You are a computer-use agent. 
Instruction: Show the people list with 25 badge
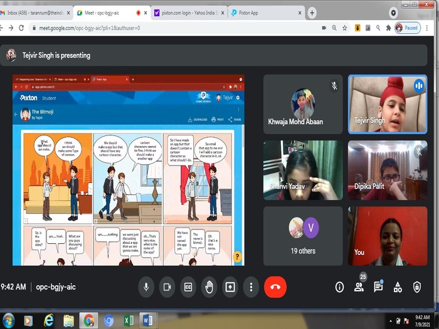coord(359,287)
